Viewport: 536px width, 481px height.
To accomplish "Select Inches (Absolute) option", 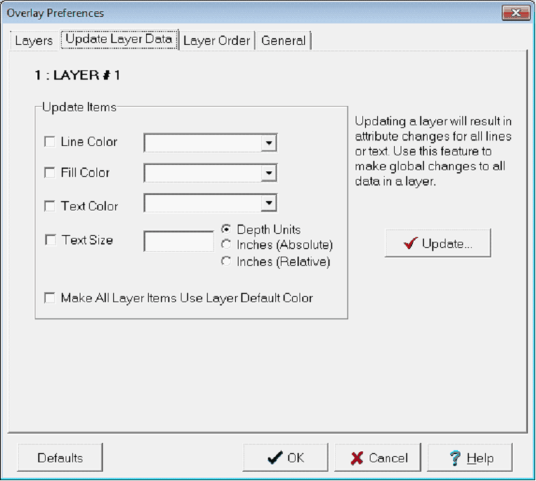I will tap(226, 245).
